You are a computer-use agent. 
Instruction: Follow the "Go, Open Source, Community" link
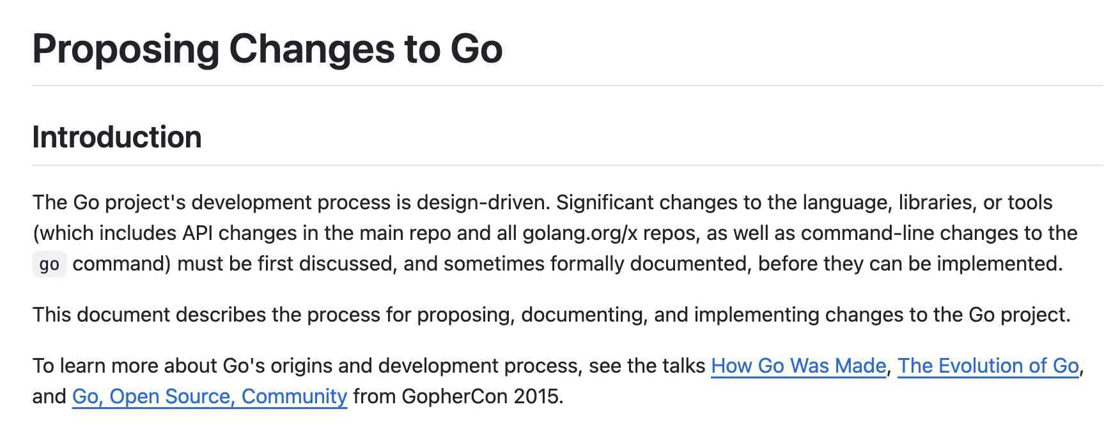[x=210, y=396]
